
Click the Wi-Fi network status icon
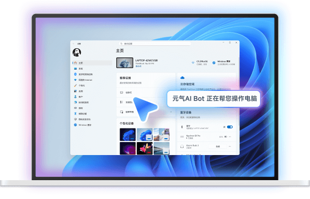[x=192, y=62]
